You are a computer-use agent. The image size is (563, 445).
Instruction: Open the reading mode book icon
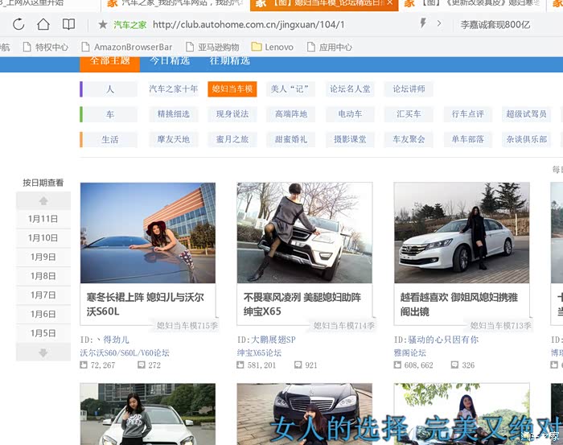pyautogui.click(x=69, y=24)
